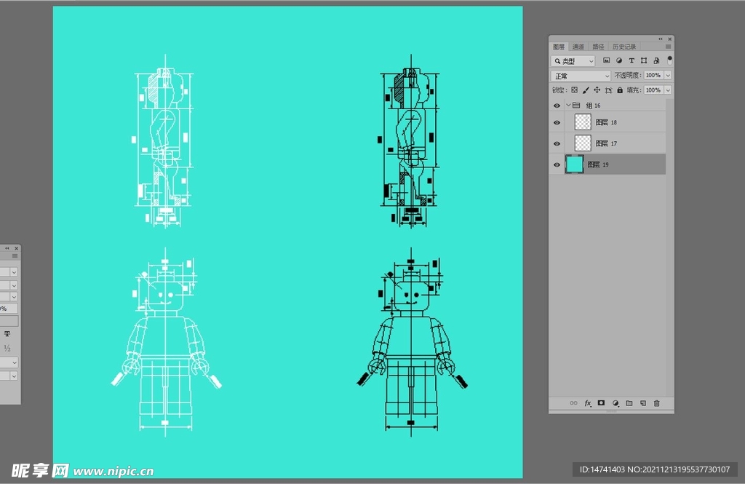Switch to the 通道 tab
Screen dimensions: 745x484
click(578, 47)
